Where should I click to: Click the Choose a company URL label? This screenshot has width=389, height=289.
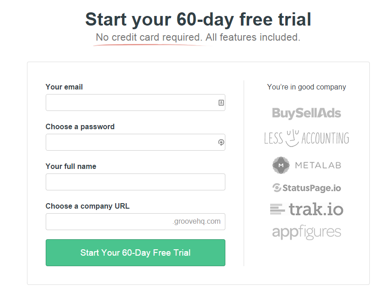pyautogui.click(x=87, y=206)
